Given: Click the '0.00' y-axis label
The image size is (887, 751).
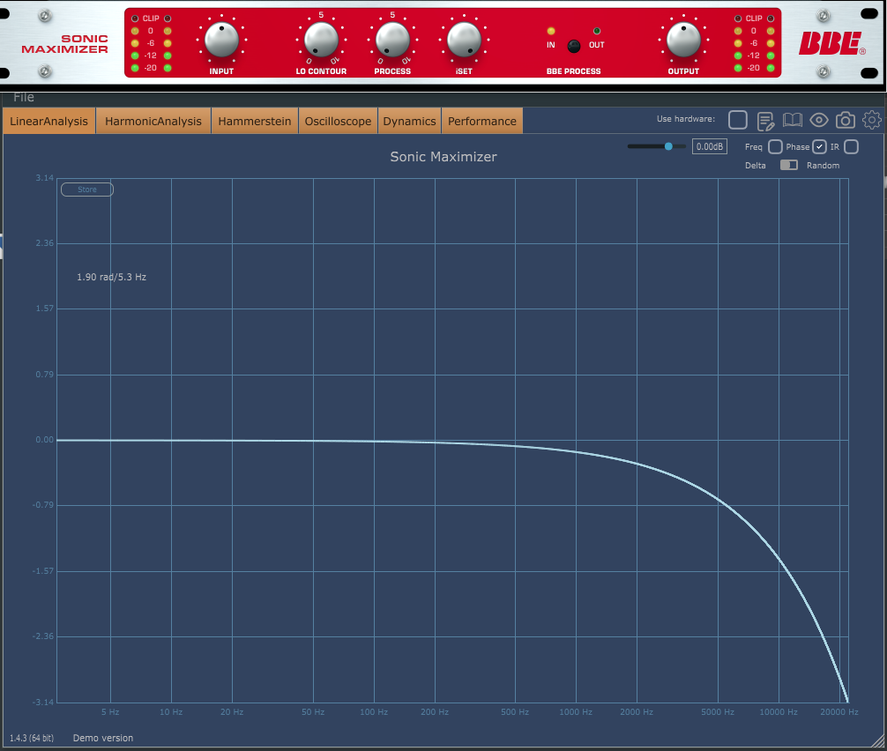Looking at the screenshot, I should pyautogui.click(x=45, y=439).
